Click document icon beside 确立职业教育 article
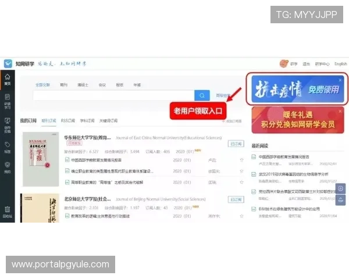Screen dimensions: 349x279 click(67, 171)
